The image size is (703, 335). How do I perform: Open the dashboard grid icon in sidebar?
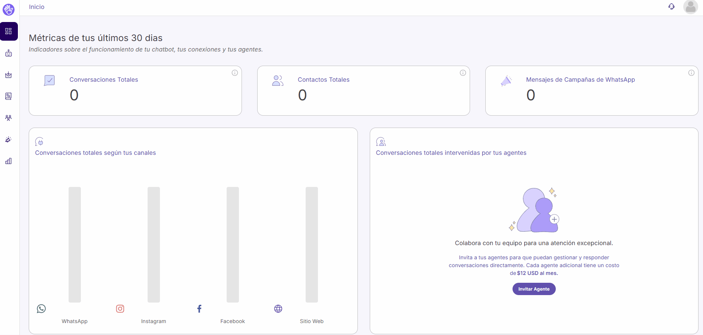[9, 31]
